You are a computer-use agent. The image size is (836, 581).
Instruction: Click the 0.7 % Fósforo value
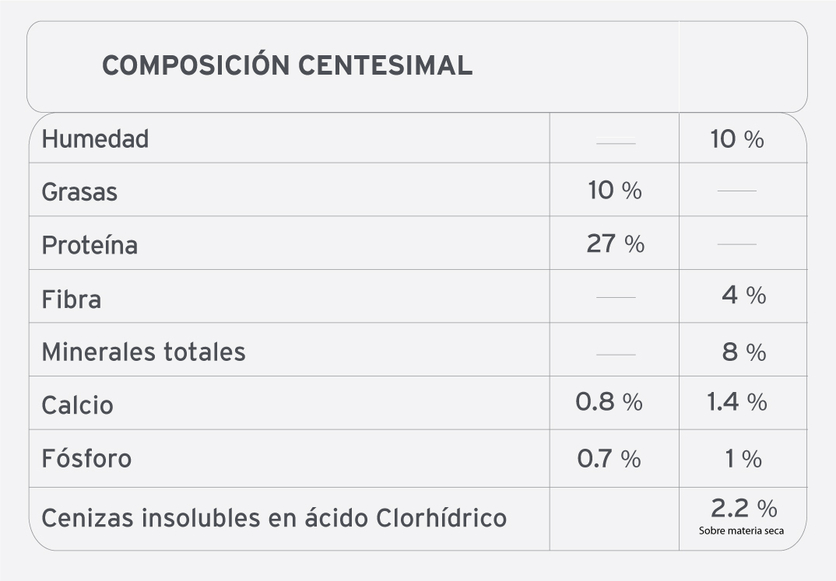point(609,459)
